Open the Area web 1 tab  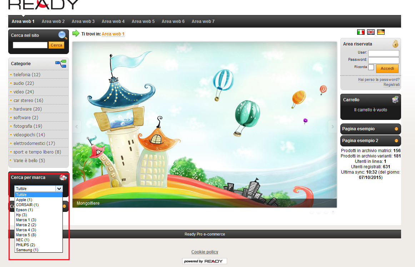pyautogui.click(x=23, y=21)
